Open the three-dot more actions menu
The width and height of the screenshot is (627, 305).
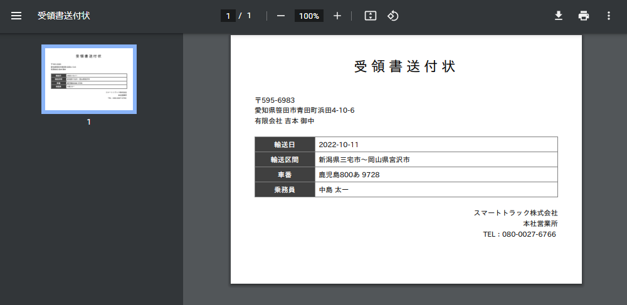click(608, 16)
